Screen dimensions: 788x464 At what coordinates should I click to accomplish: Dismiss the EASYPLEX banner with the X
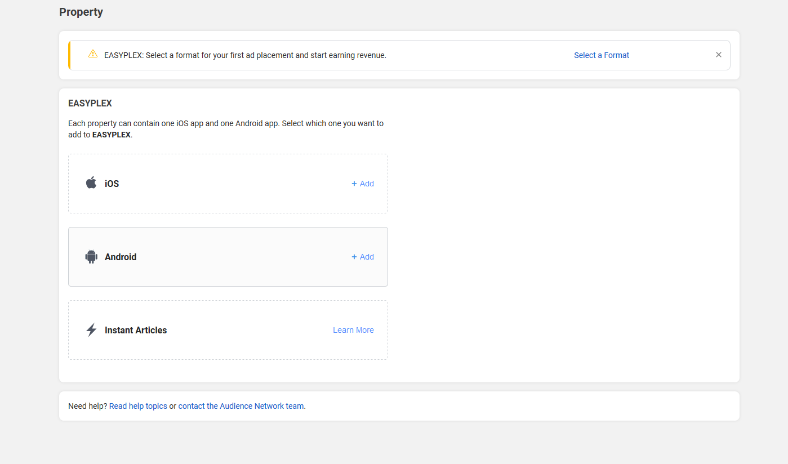point(718,54)
